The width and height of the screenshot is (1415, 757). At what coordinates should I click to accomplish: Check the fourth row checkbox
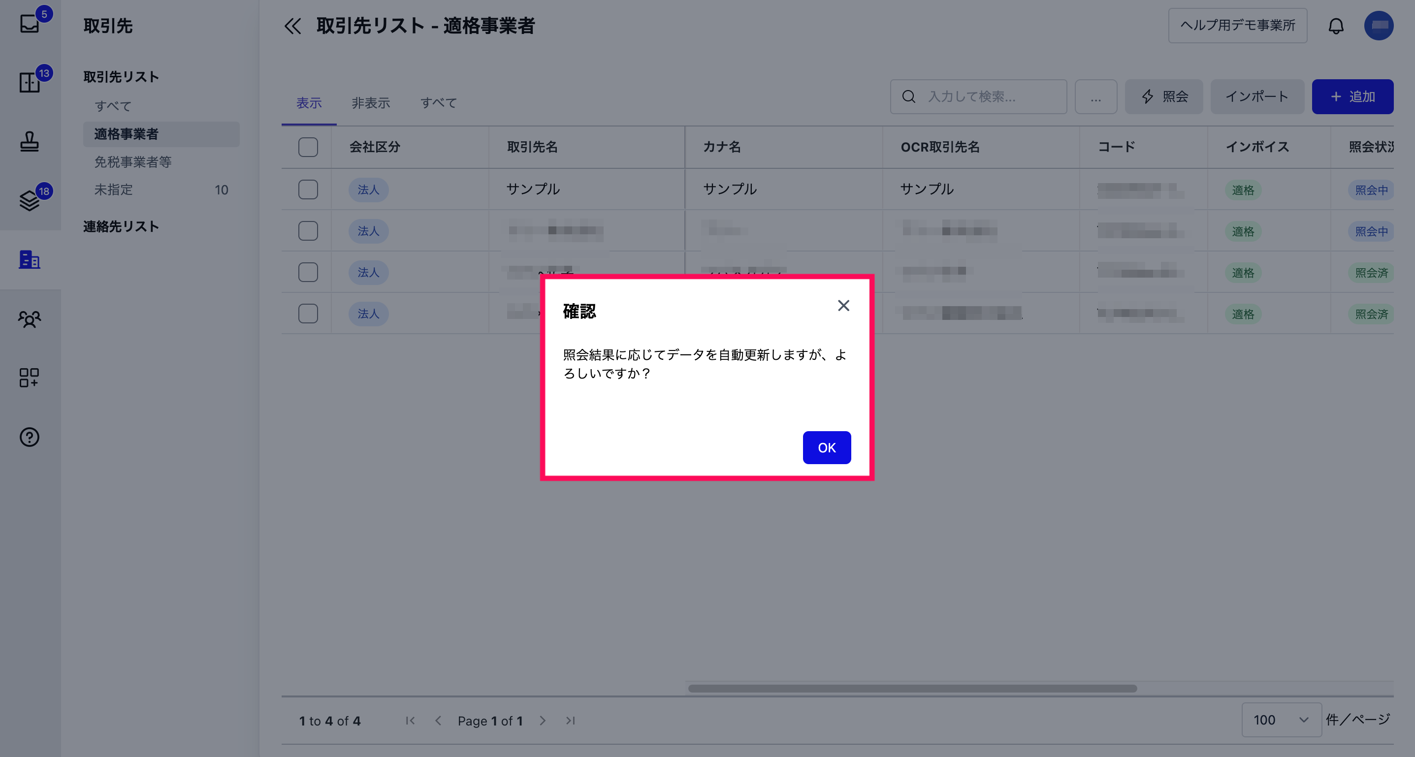tap(308, 314)
